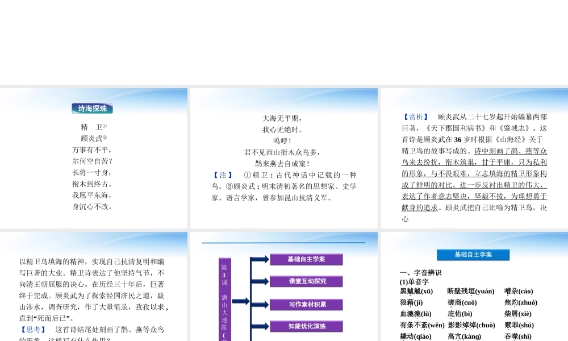Click the heading 一、字音辨识
The height and width of the screenshot is (341, 568).
pyautogui.click(x=420, y=273)
